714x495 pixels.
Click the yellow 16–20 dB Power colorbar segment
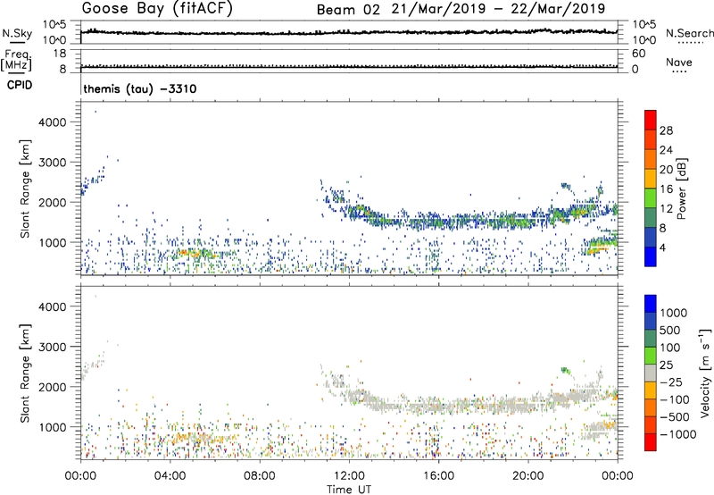651,178
